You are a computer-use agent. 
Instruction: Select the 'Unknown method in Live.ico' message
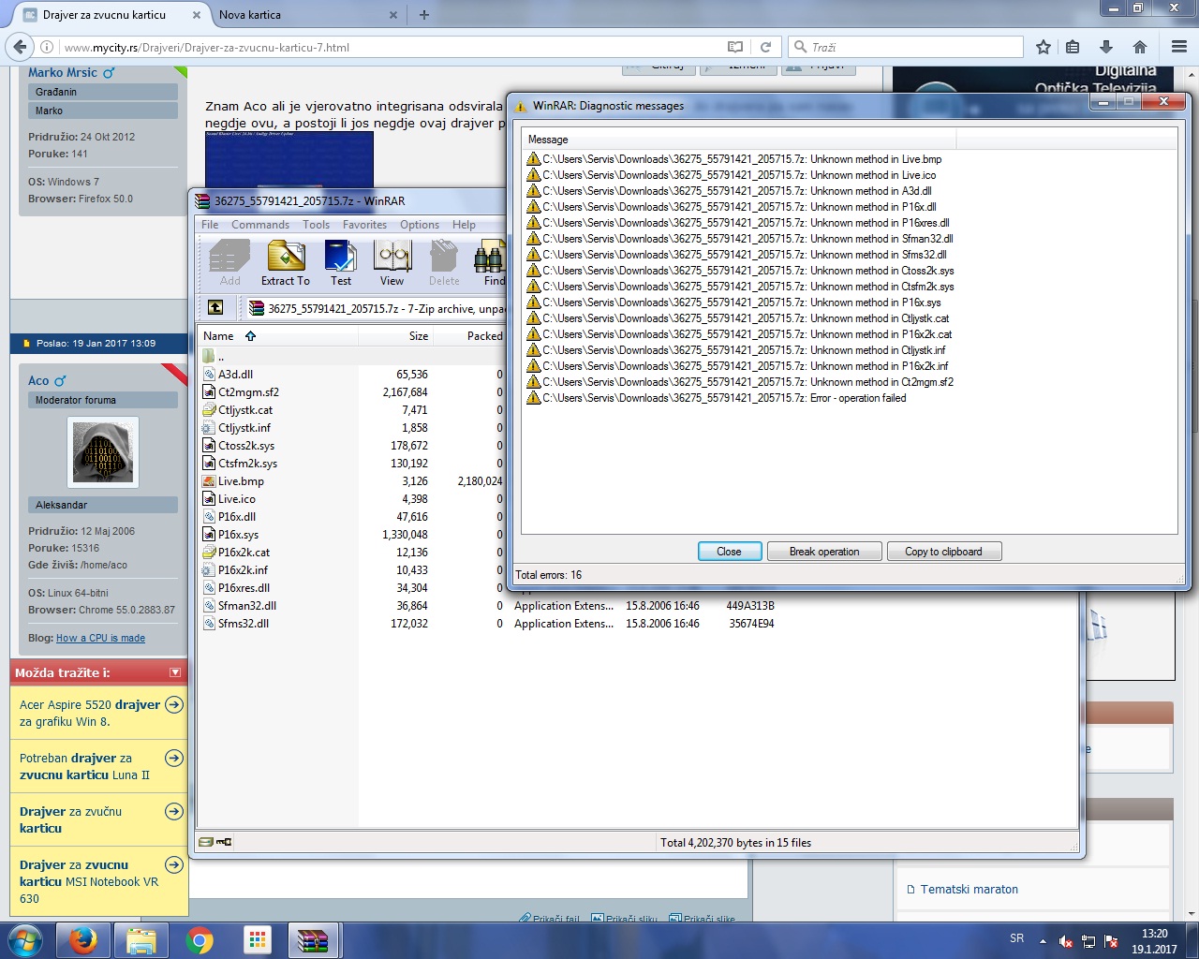pyautogui.click(x=732, y=175)
